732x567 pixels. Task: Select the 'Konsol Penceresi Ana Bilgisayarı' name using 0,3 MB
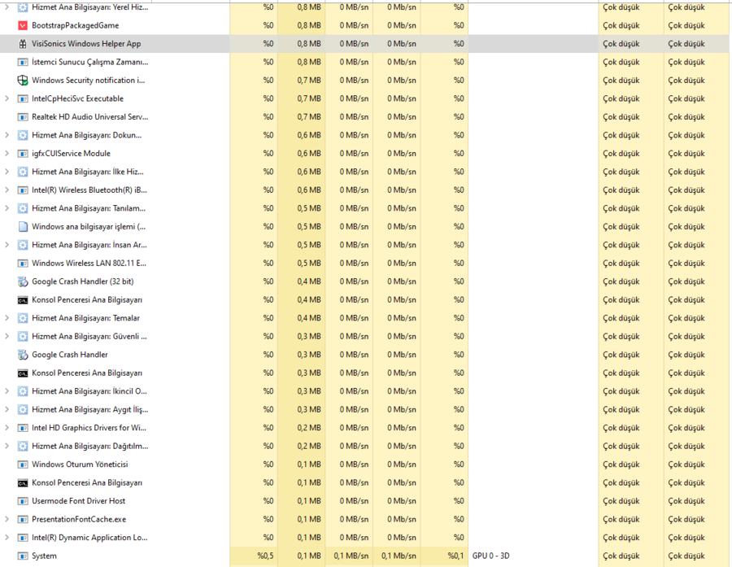click(x=87, y=373)
